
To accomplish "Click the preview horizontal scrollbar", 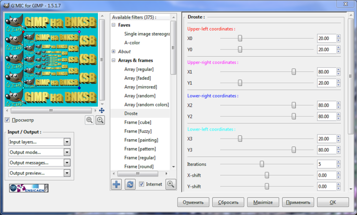I will pyautogui.click(x=51, y=111).
